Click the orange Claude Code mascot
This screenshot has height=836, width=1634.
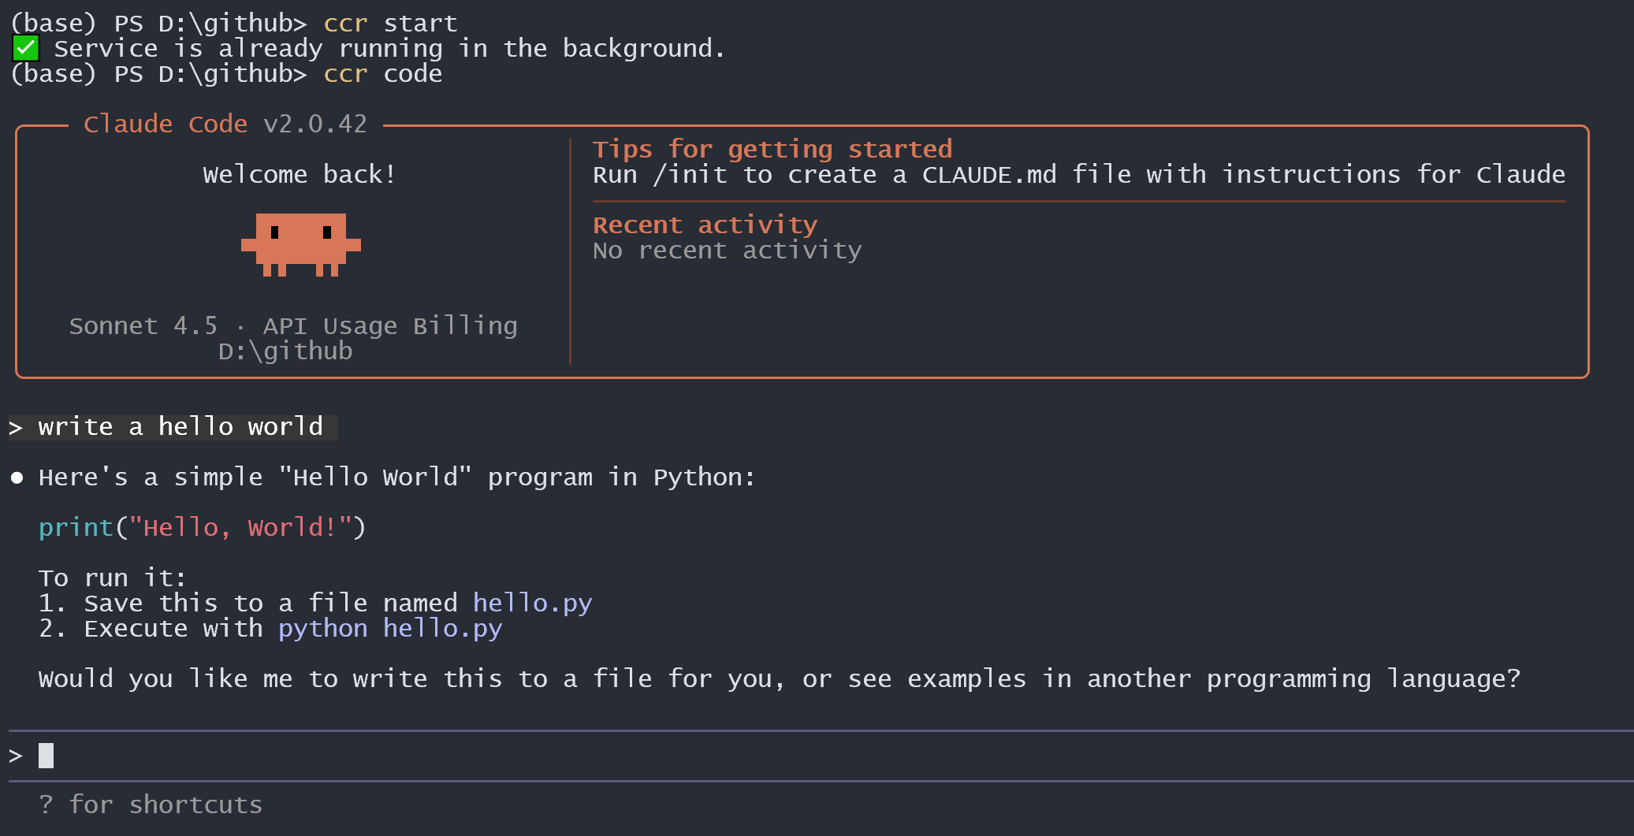[300, 244]
